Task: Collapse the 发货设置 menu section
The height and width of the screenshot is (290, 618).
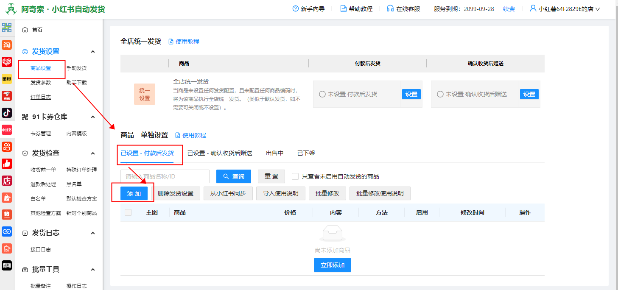Action: [x=93, y=52]
